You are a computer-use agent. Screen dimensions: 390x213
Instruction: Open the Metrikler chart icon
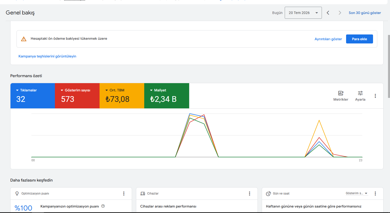coord(341,93)
